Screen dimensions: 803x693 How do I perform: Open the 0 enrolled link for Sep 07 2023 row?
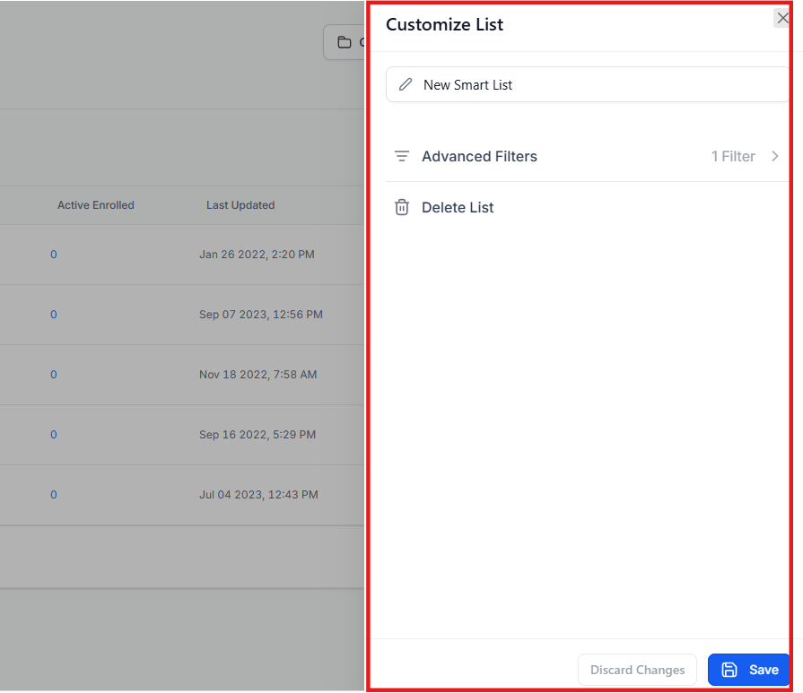(54, 315)
